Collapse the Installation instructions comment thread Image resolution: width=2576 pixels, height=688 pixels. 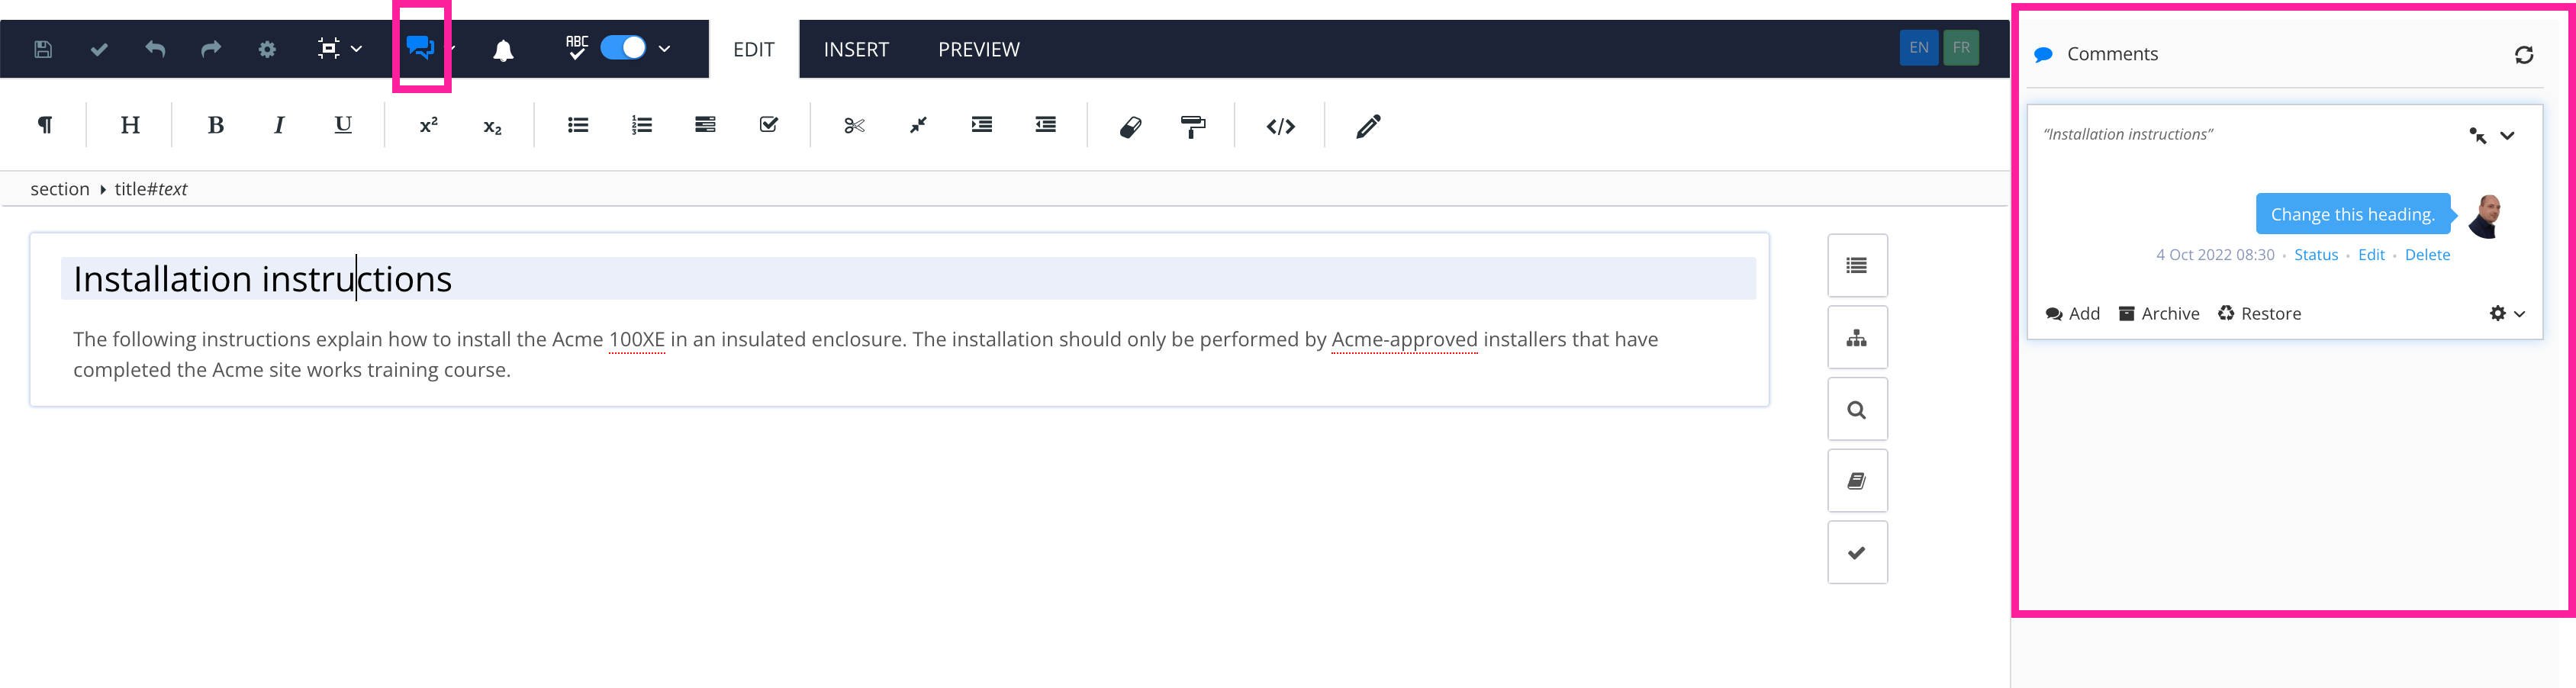(x=2509, y=134)
